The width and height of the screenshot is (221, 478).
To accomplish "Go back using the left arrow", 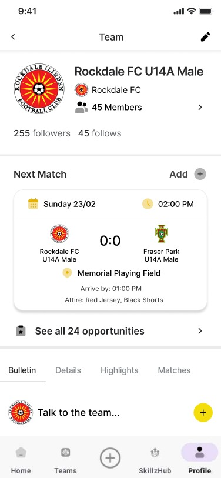I will tap(13, 37).
